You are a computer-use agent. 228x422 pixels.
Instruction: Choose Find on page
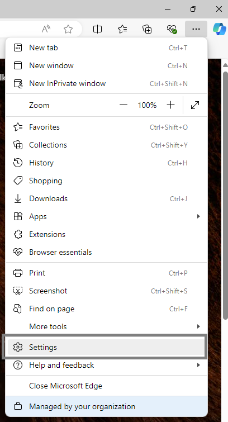107,309
